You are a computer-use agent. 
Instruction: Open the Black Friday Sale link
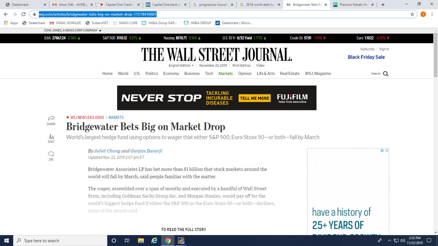tap(366, 57)
